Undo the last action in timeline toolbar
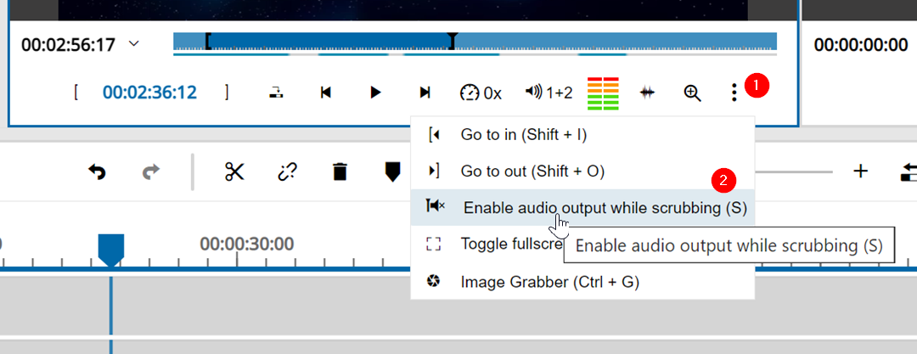 tap(98, 171)
